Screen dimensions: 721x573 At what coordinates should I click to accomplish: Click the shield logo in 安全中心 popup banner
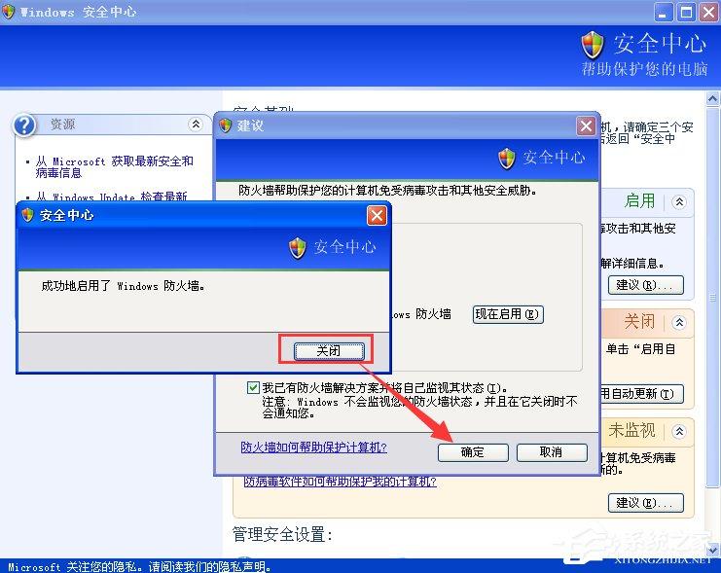(298, 248)
